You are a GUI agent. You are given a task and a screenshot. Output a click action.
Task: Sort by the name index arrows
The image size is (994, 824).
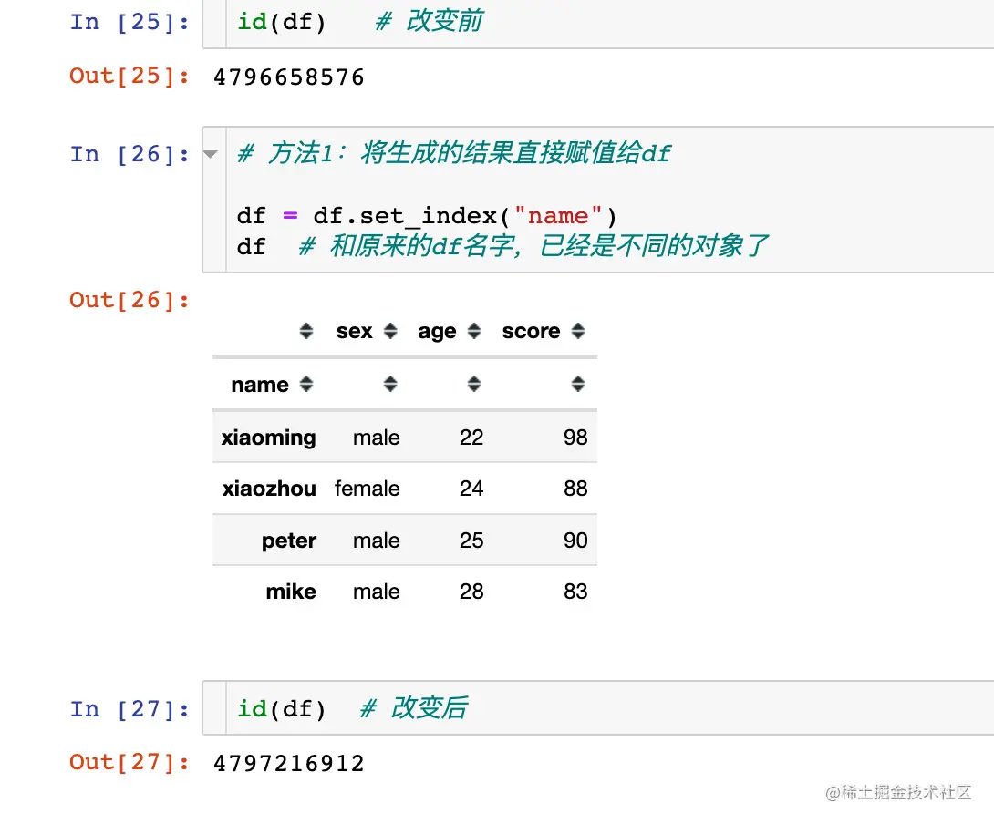[x=306, y=384]
